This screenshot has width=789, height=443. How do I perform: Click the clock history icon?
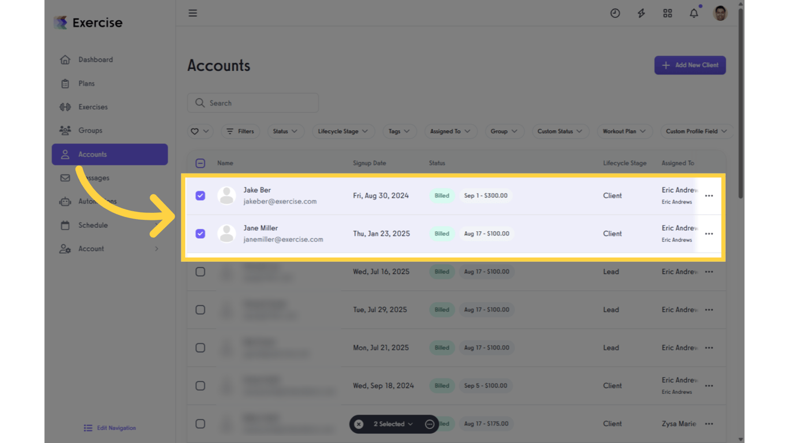[x=615, y=13]
